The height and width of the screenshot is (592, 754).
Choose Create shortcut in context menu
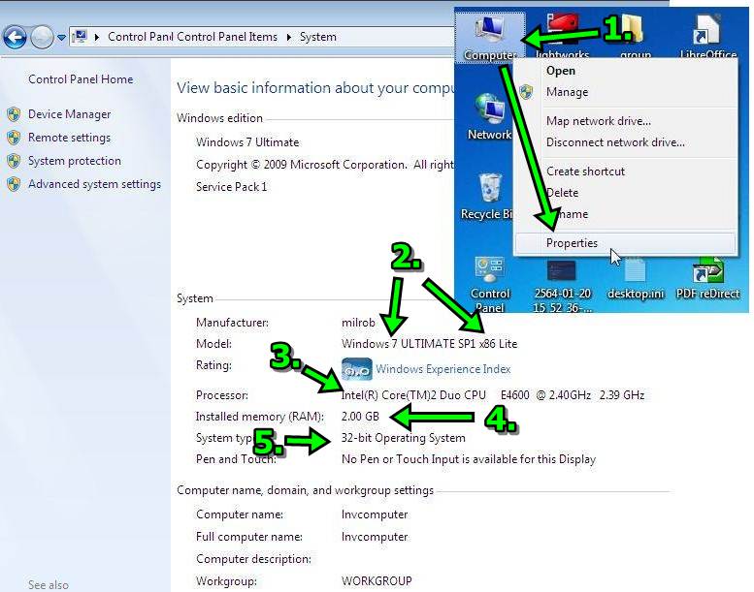point(626,171)
